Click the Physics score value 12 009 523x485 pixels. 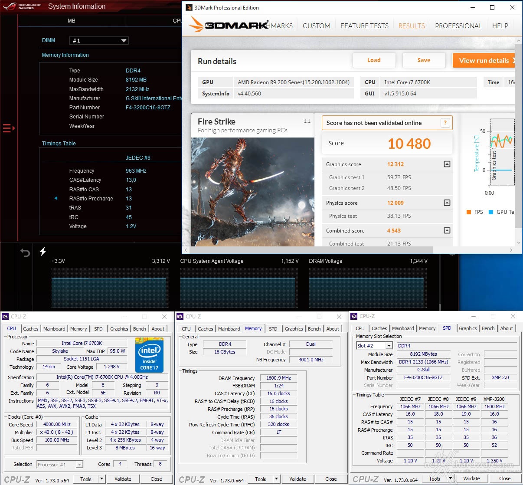(396, 203)
